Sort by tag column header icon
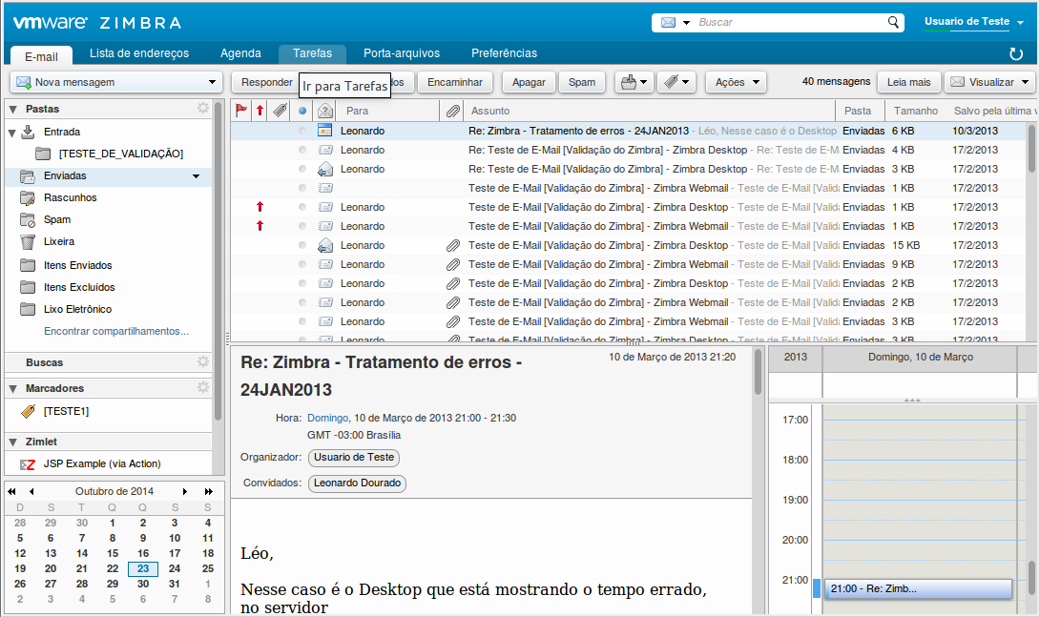Screen dimensions: 1040x617 (280, 111)
